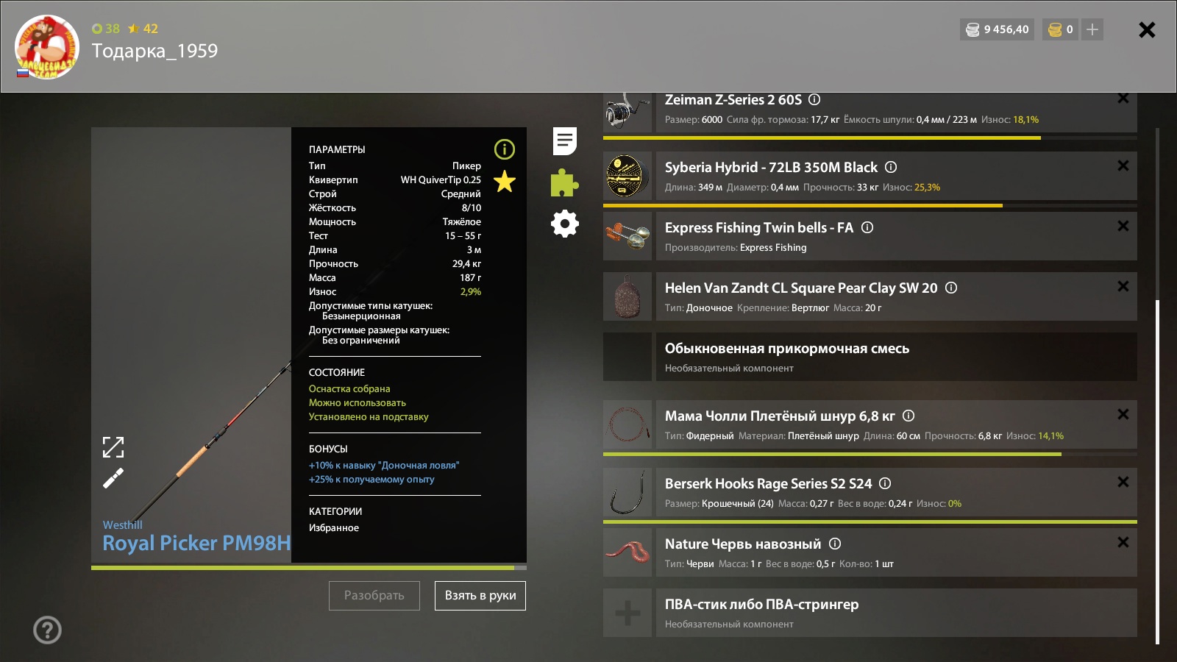Show info for Berserk Hooks Rage Series
Image resolution: width=1177 pixels, height=662 pixels.
coord(885,483)
